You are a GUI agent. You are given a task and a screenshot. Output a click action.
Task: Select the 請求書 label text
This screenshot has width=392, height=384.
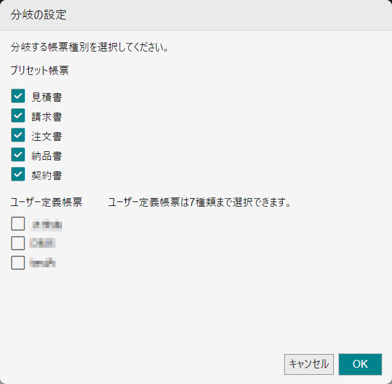click(x=47, y=117)
